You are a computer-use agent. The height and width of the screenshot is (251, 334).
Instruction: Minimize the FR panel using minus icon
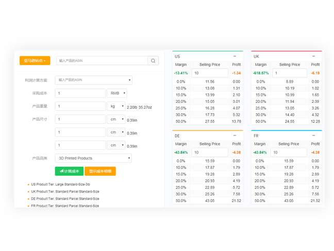314,135
